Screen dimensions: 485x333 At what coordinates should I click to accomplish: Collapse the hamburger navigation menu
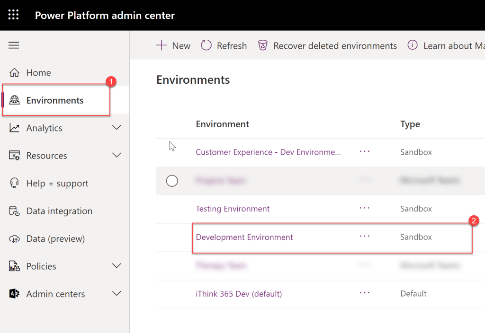(x=14, y=45)
